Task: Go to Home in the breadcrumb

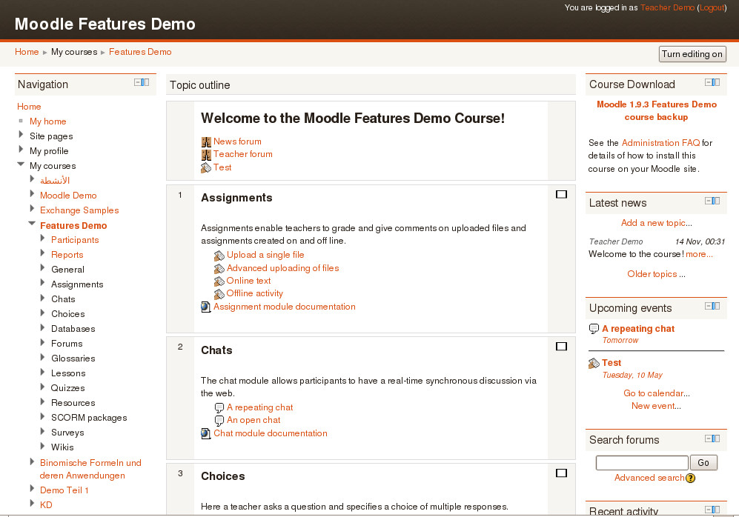Action: [27, 52]
